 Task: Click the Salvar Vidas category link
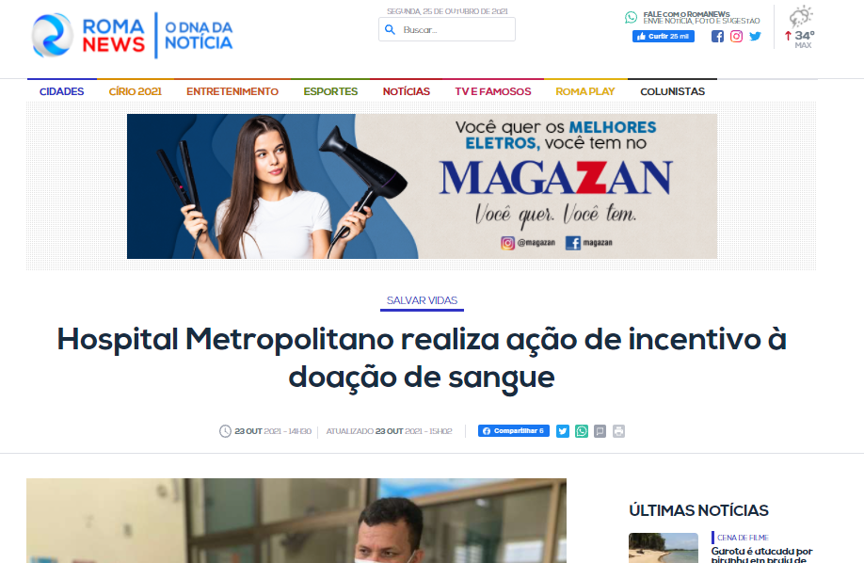(422, 300)
